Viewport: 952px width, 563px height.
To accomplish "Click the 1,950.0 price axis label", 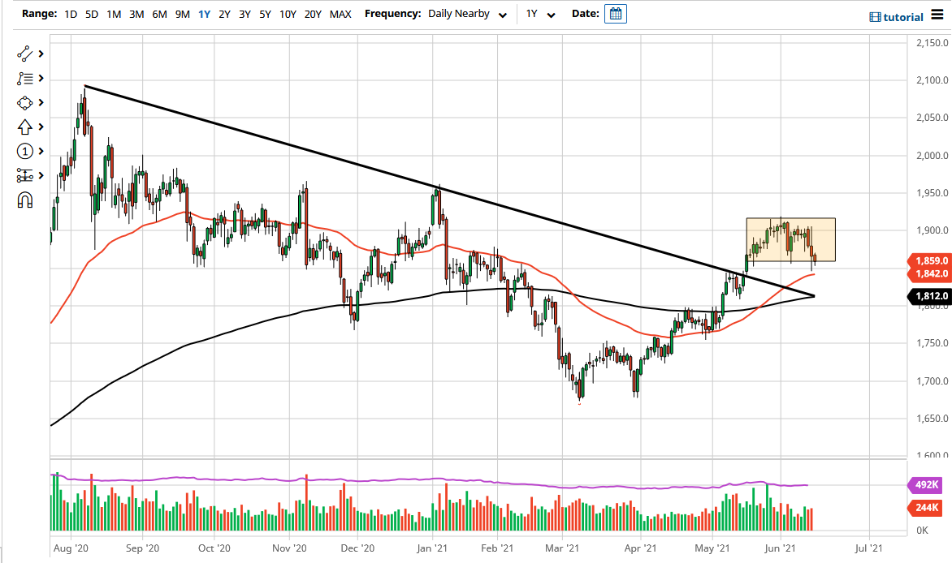I will [932, 193].
